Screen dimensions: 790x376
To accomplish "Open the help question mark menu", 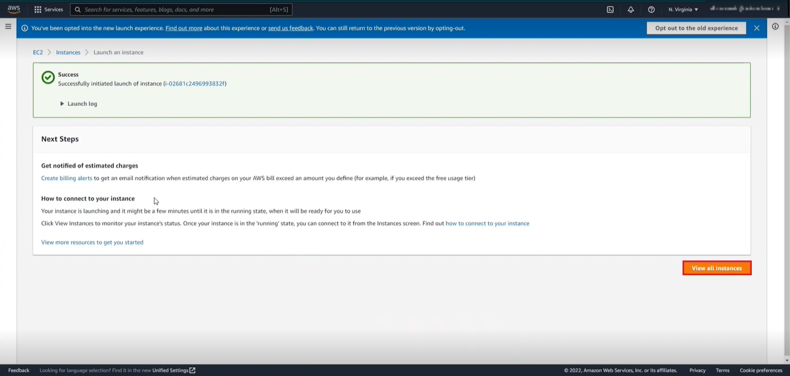I will pos(651,9).
